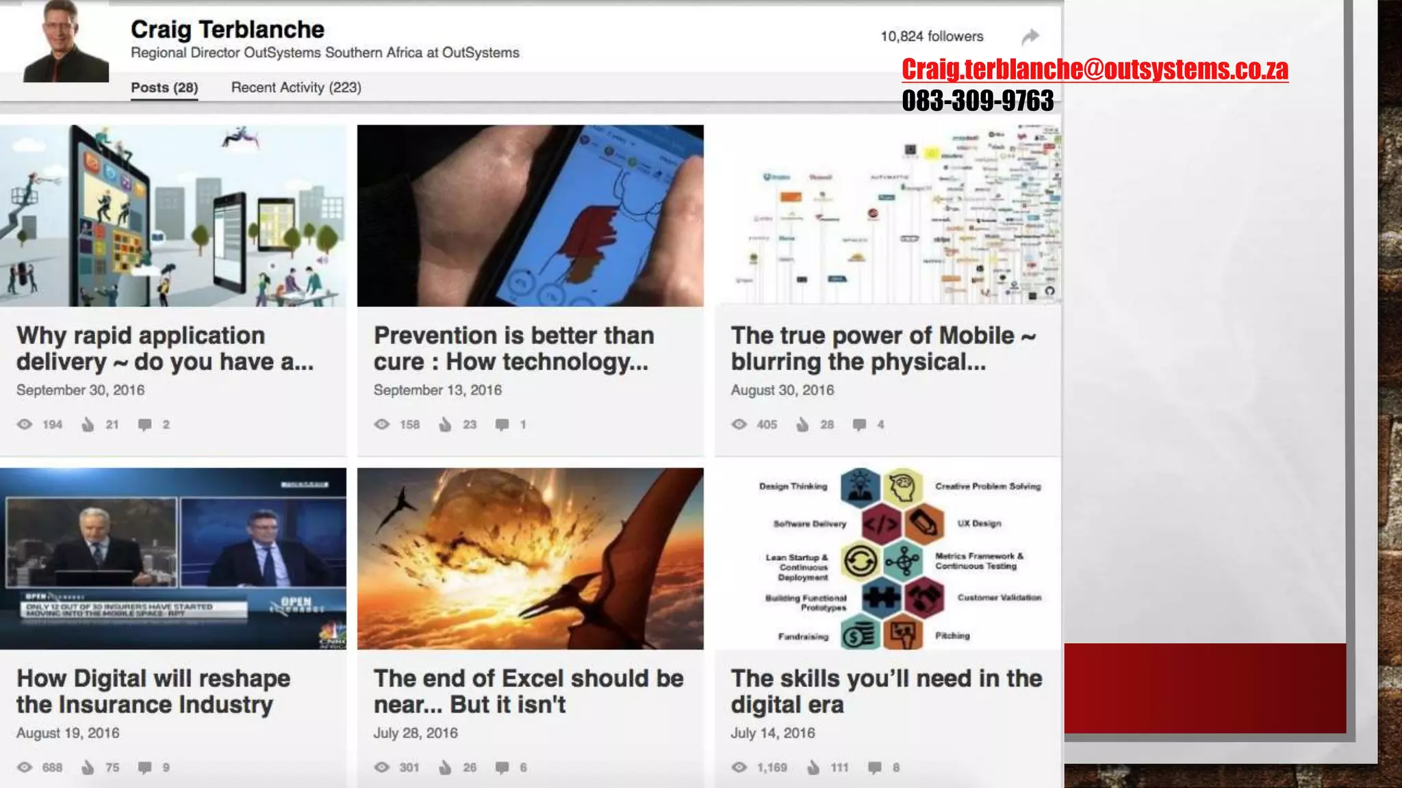1402x788 pixels.
Task: Click comment icon on true power of Mobile post
Action: [859, 425]
